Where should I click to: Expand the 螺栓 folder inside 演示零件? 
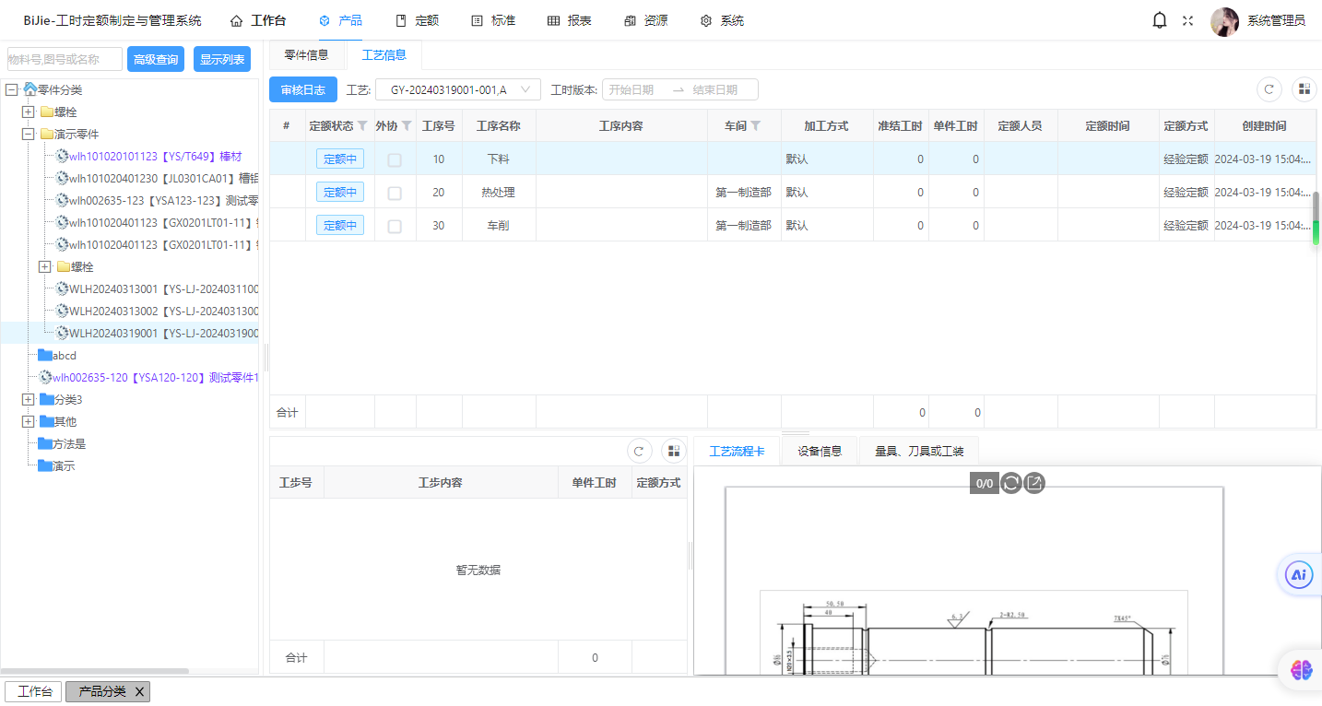(x=45, y=266)
